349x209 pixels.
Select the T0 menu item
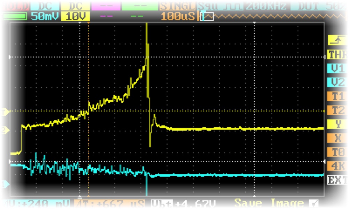[x=337, y=152]
